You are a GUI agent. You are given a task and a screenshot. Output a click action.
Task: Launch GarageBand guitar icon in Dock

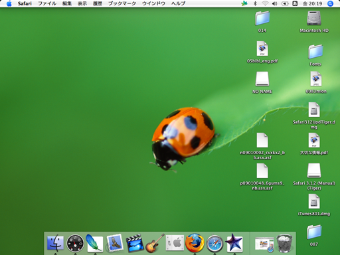point(155,243)
